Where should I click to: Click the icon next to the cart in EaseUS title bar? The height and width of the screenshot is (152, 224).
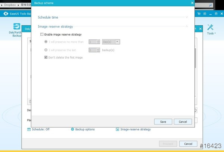coord(205,14)
